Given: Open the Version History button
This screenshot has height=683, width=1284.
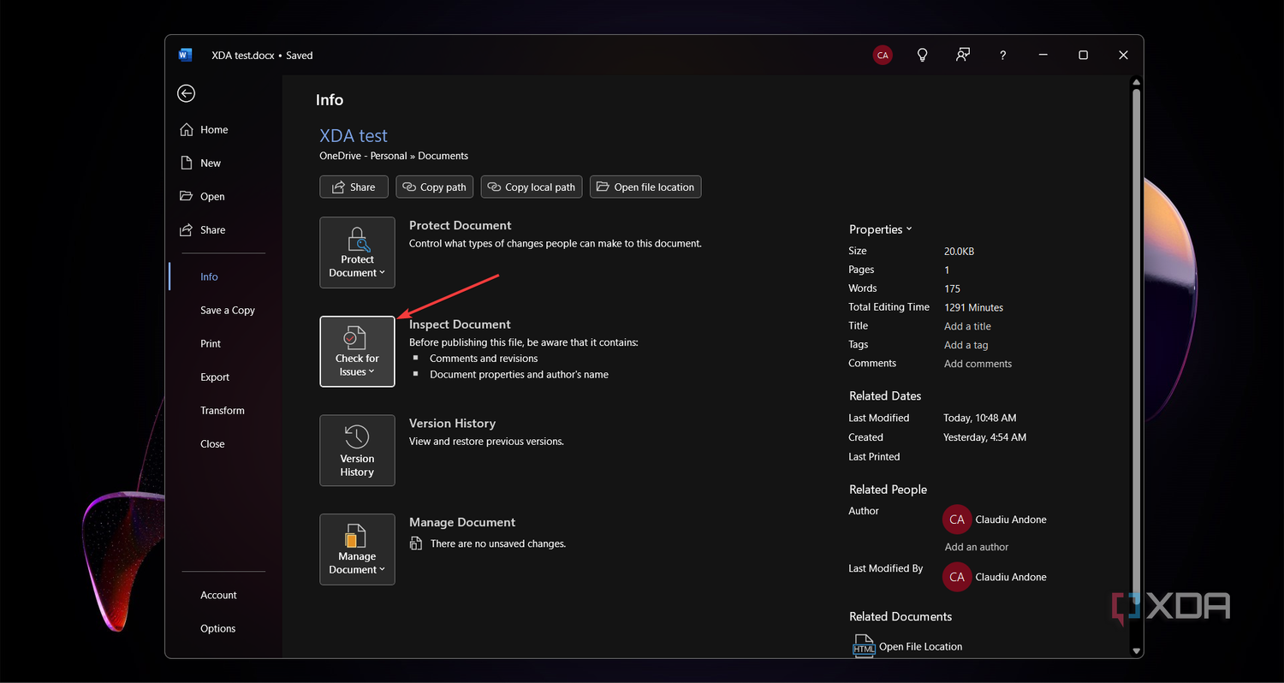Looking at the screenshot, I should (x=357, y=450).
